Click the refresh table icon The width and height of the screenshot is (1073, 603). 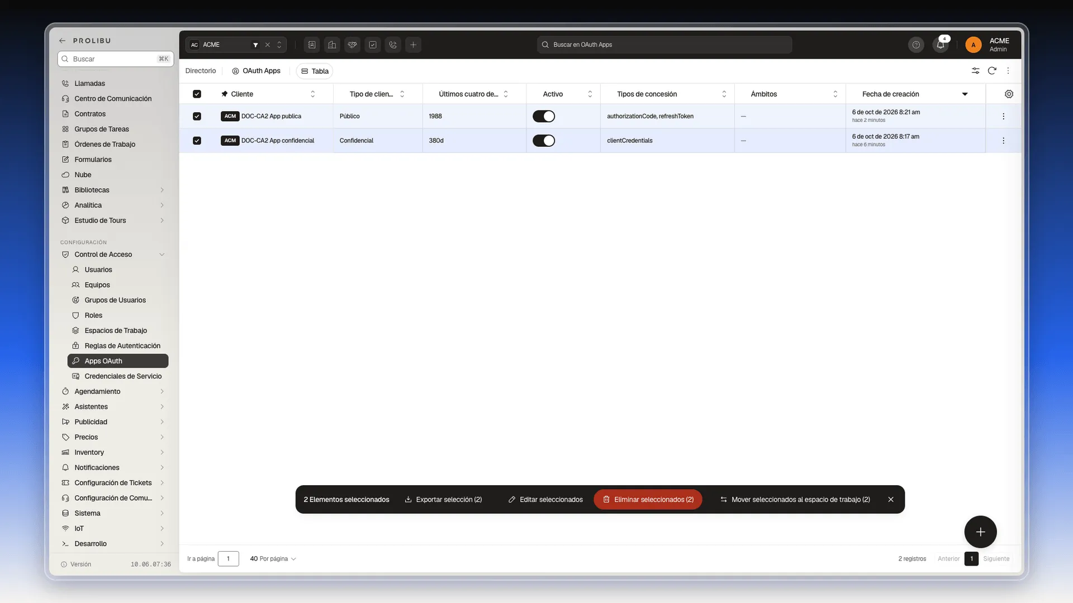[992, 71]
